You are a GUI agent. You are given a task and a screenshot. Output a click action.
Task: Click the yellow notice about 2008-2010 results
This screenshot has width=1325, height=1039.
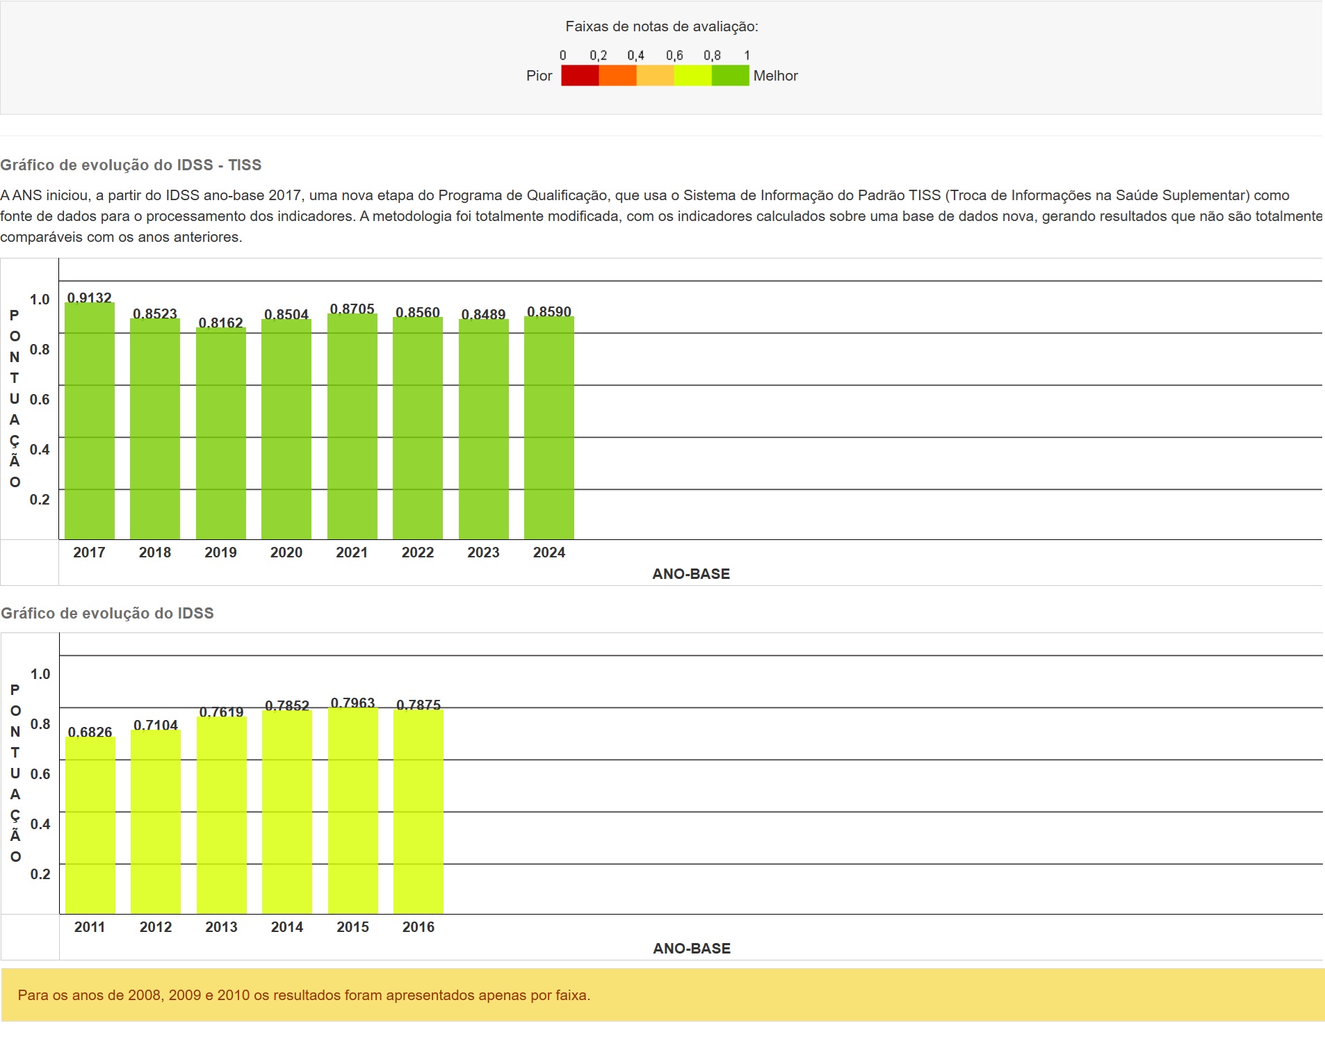tap(304, 995)
